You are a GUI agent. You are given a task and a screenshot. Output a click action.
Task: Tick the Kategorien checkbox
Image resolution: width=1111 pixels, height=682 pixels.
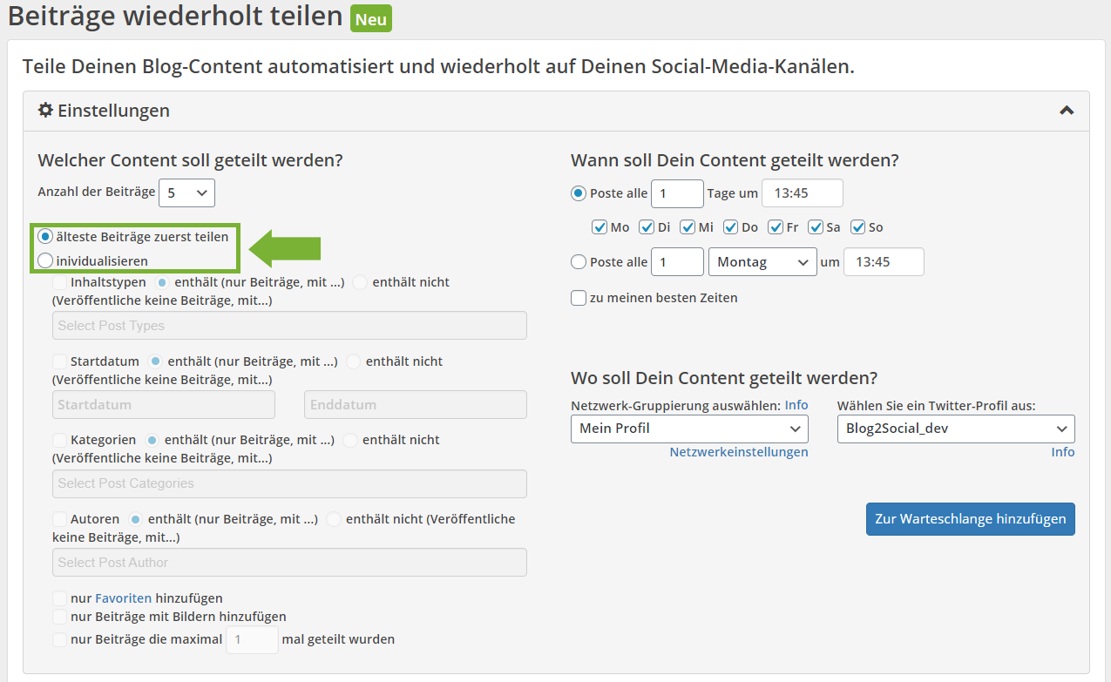pos(59,440)
